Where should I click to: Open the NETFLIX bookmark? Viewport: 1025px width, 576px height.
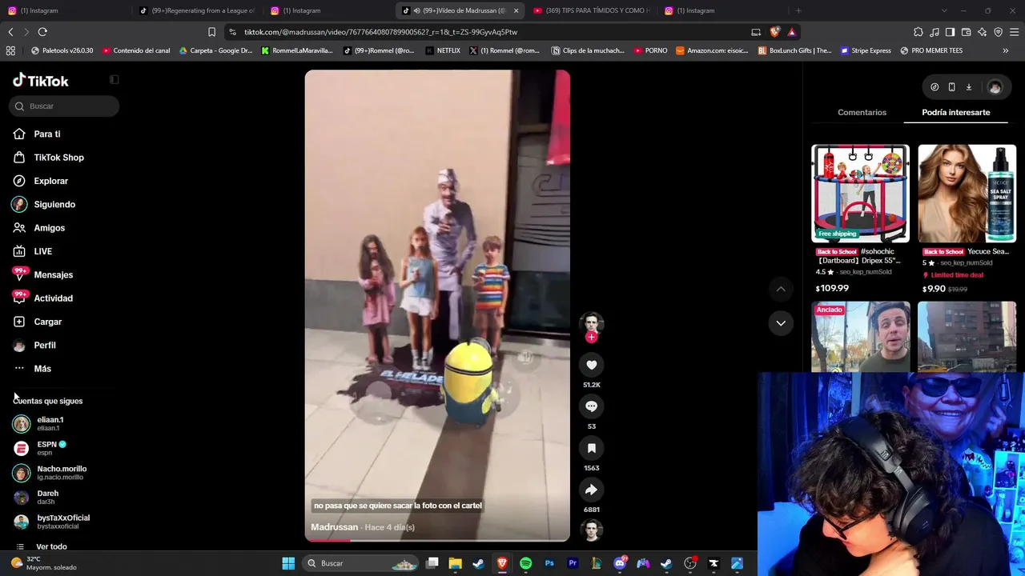point(443,50)
